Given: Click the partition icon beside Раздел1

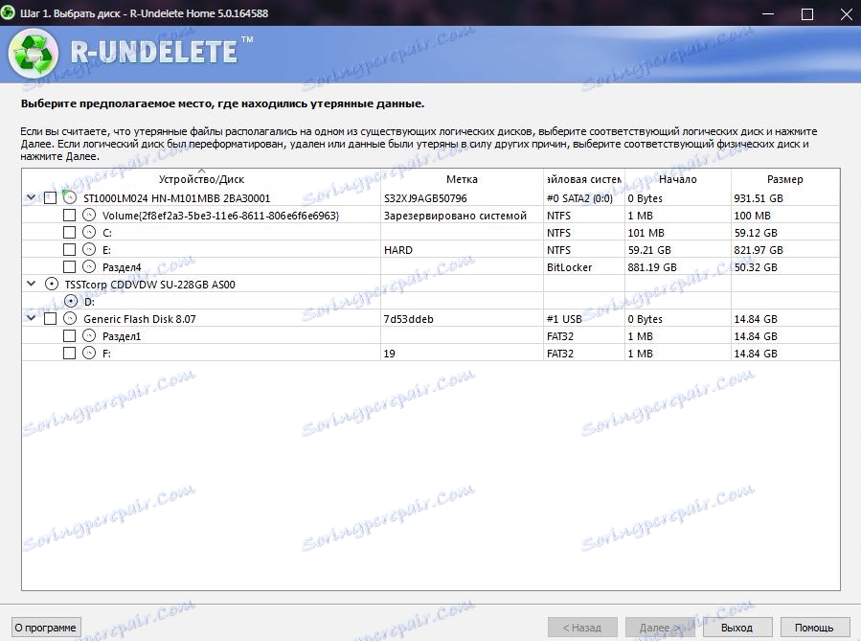Looking at the screenshot, I should click(x=89, y=335).
